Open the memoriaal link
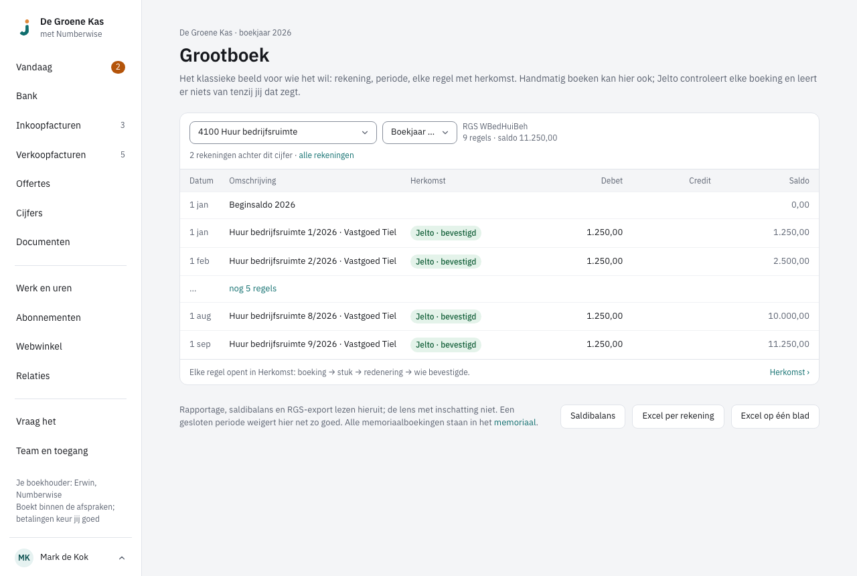 tap(515, 423)
